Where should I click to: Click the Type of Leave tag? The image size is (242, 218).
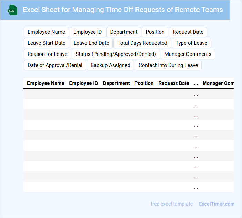[191, 43]
